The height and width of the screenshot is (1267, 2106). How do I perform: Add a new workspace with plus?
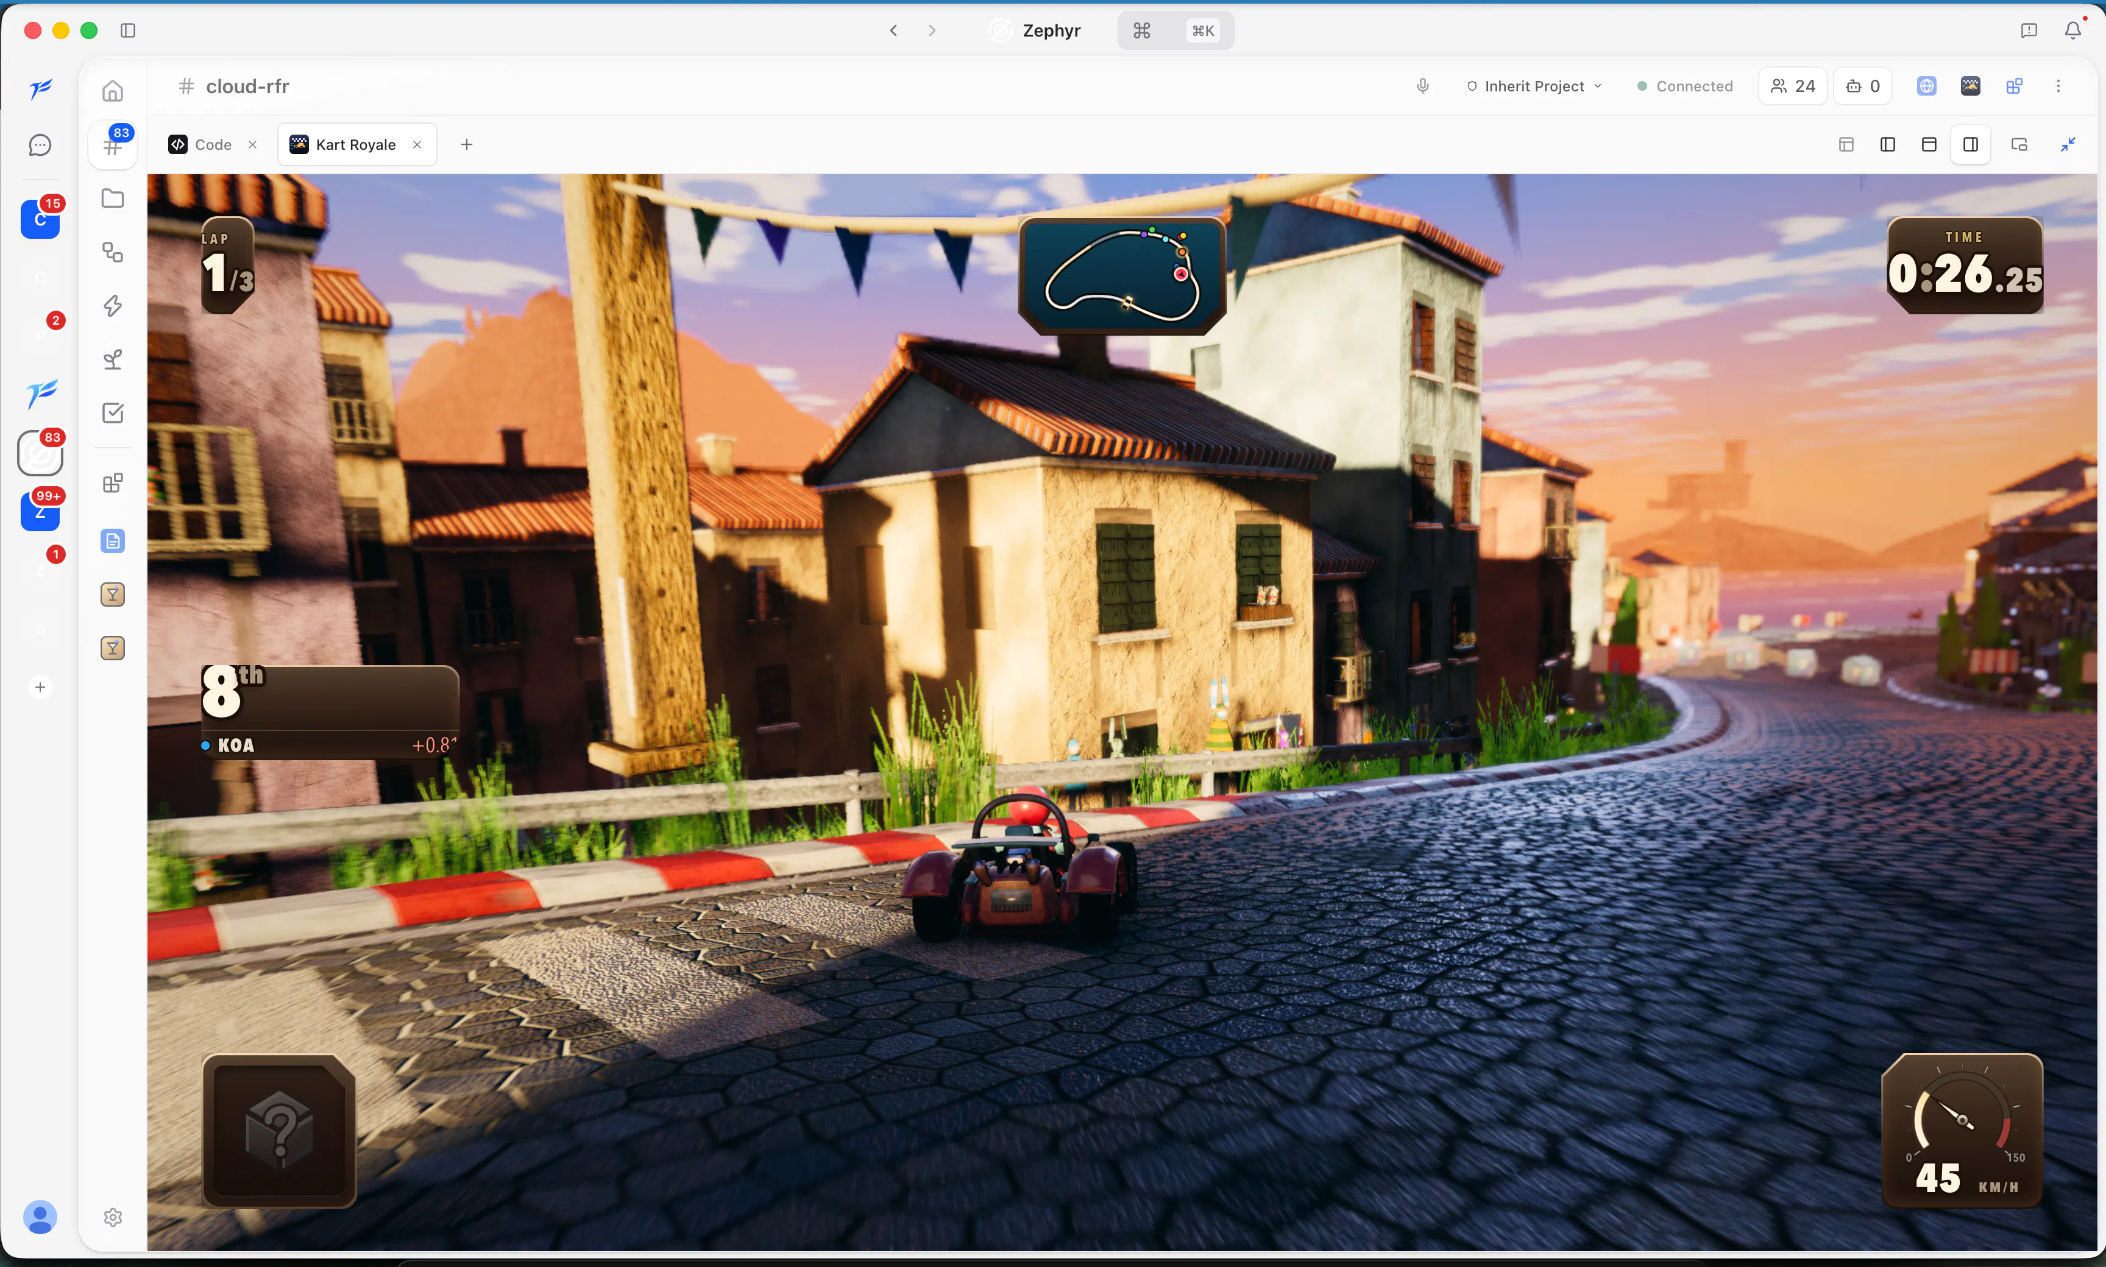[x=40, y=687]
